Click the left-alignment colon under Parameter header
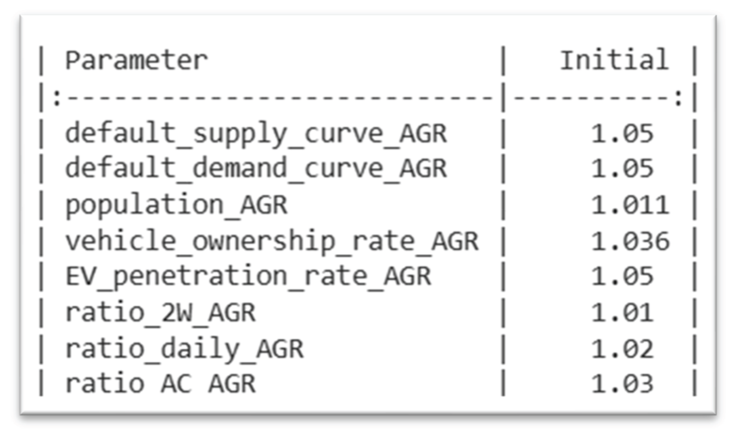 point(57,99)
